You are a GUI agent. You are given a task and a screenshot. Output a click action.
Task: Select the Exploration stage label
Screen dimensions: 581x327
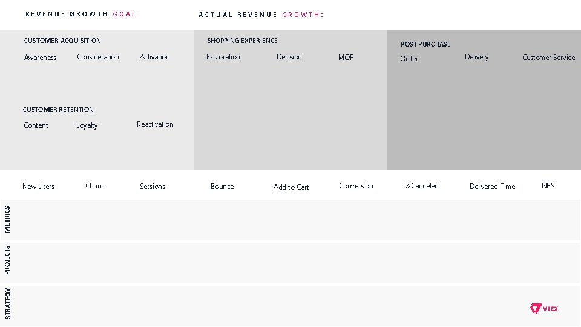pyautogui.click(x=223, y=57)
